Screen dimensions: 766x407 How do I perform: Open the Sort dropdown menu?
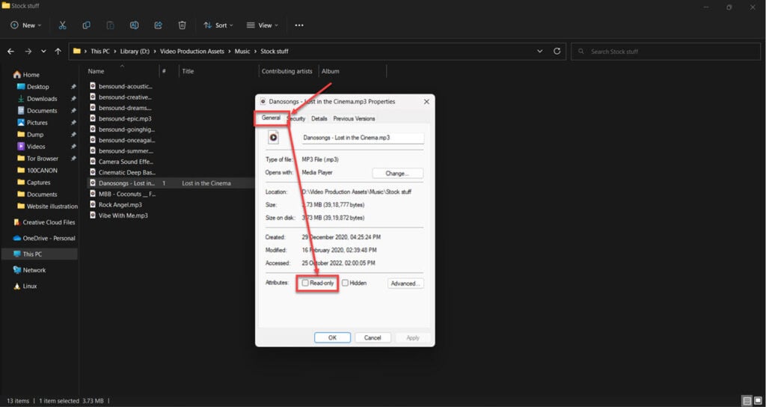coord(218,25)
